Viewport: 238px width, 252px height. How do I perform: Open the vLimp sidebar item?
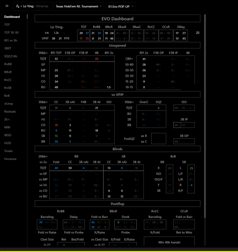(x=8, y=103)
